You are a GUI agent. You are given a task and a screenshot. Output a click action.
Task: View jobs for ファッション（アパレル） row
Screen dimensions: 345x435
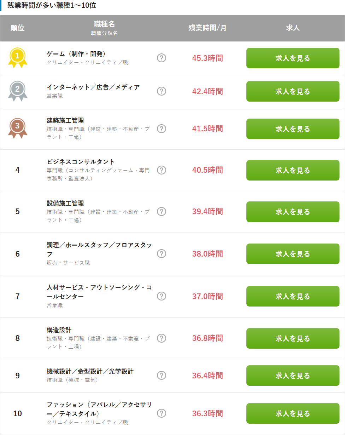pyautogui.click(x=293, y=413)
